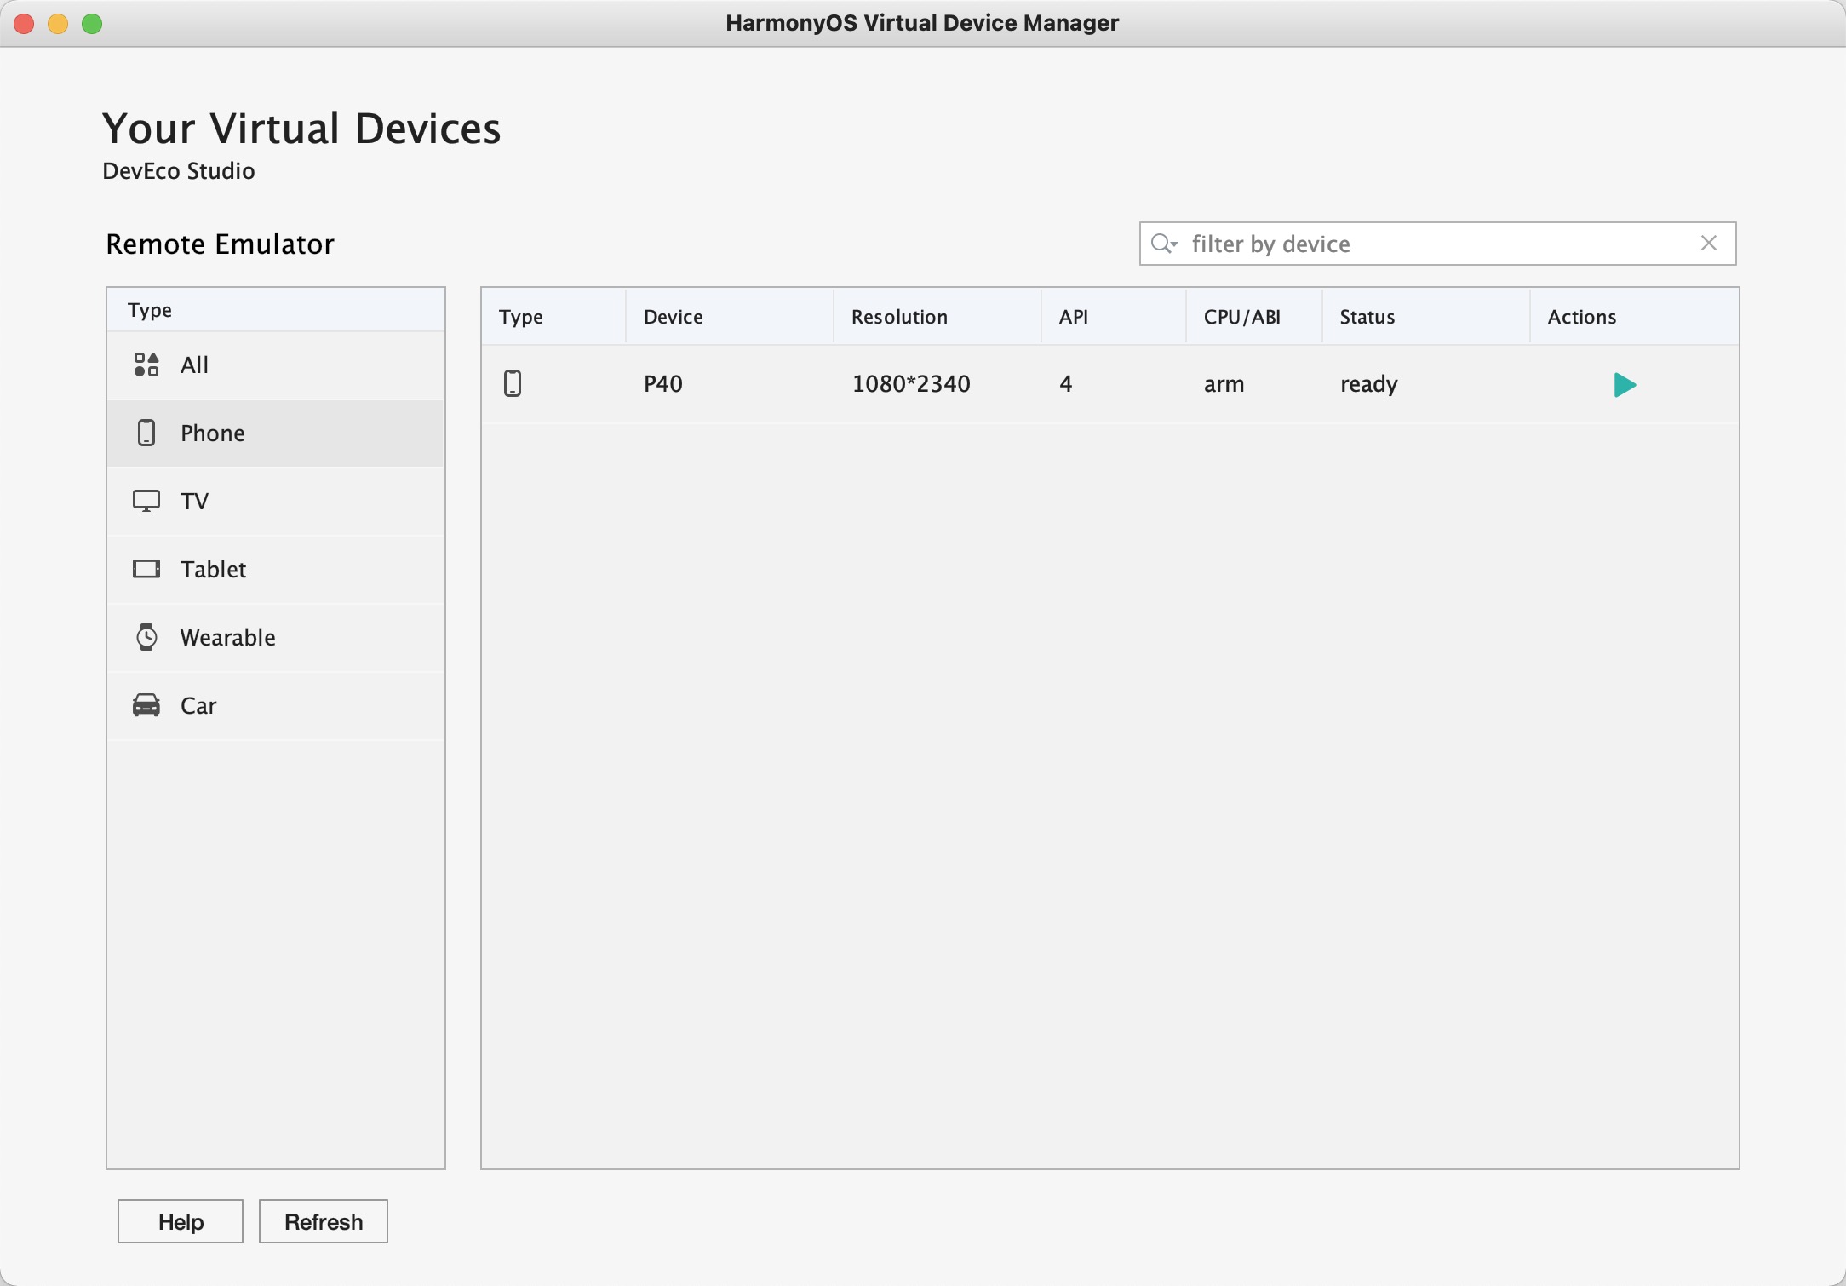The height and width of the screenshot is (1286, 1846).
Task: Clear the device filter with X
Action: click(x=1708, y=243)
